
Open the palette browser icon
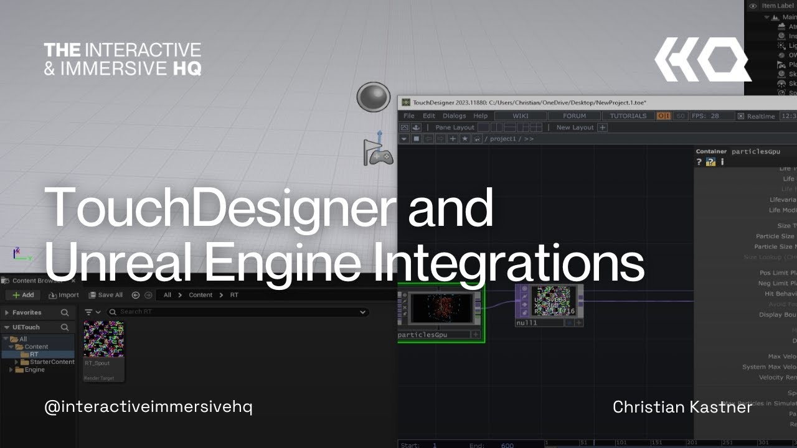click(x=404, y=128)
